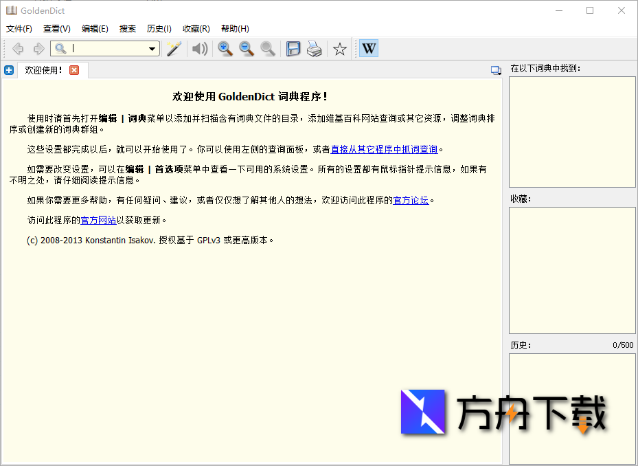Viewport: 638px width, 466px height.
Task: Reset text zoom with the plain magnifier icon
Action: pos(268,48)
